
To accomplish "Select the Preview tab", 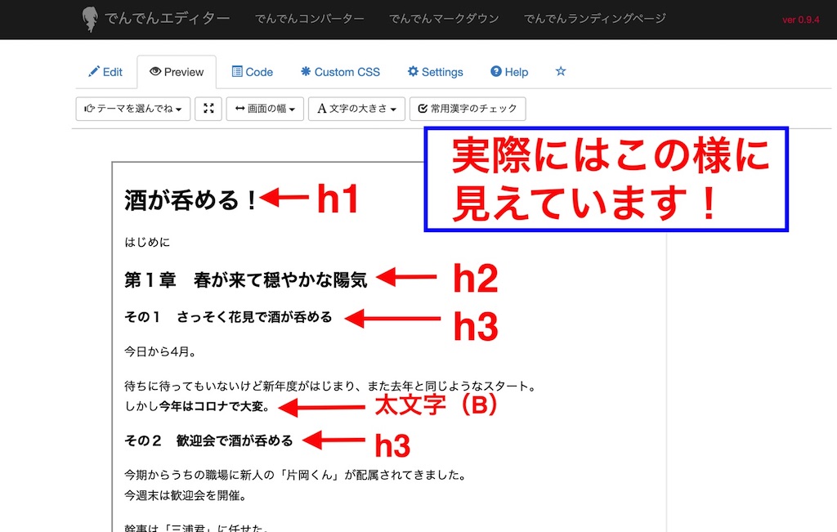I will coord(177,72).
